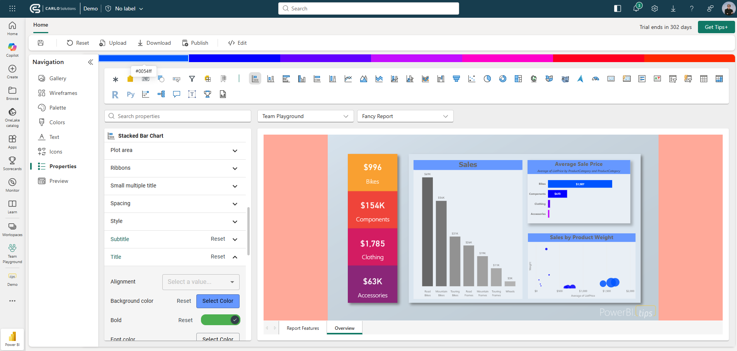Open the Preview panel
Image resolution: width=737 pixels, height=351 pixels.
click(59, 181)
